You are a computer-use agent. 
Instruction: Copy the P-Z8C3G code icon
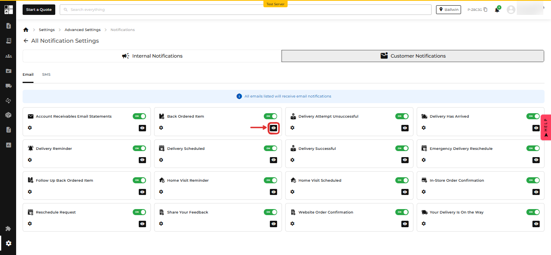coord(485,10)
